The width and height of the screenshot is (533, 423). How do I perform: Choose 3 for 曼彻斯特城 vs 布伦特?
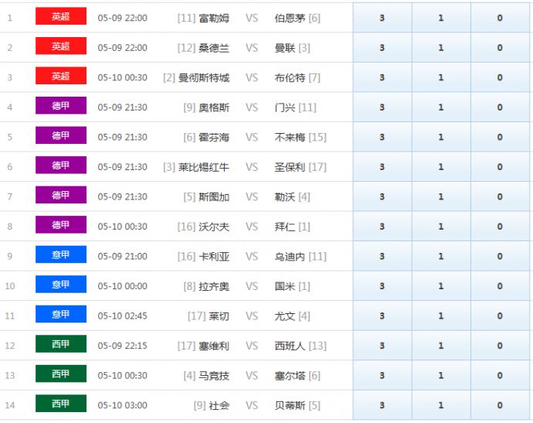click(x=382, y=77)
